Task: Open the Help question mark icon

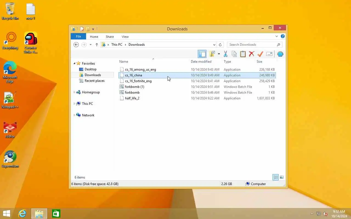Action: click(283, 36)
